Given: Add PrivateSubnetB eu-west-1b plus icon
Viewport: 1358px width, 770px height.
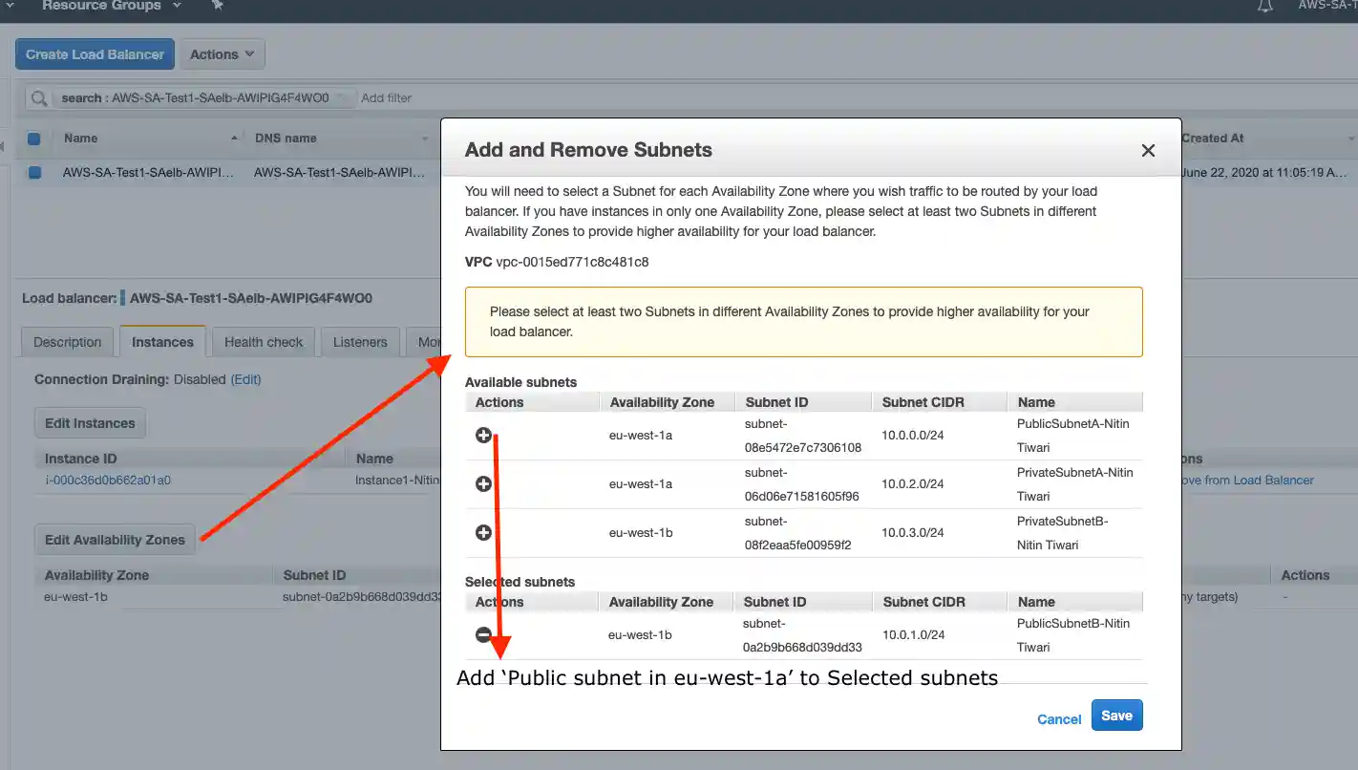Looking at the screenshot, I should pos(483,533).
